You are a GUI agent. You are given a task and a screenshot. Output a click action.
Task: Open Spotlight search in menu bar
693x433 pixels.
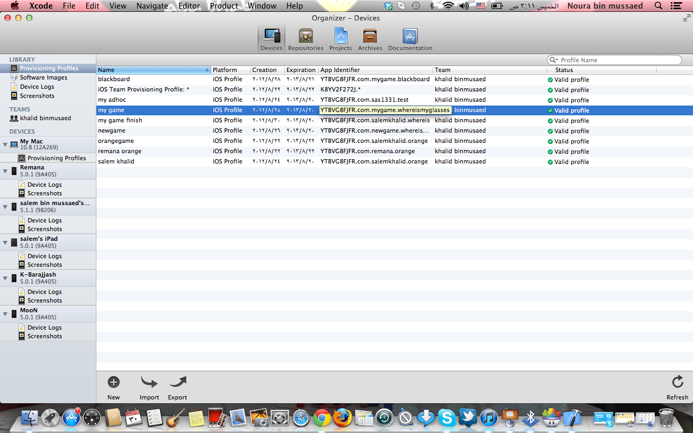click(658, 6)
